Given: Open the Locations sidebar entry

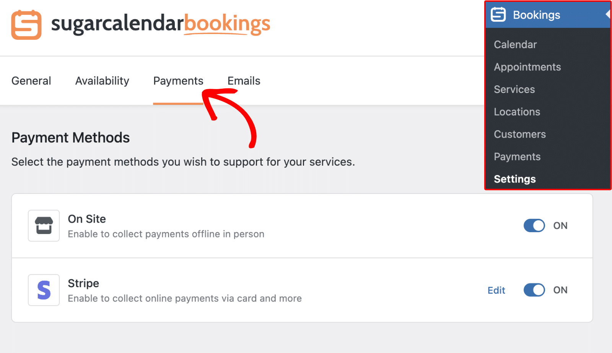Looking at the screenshot, I should tap(517, 112).
